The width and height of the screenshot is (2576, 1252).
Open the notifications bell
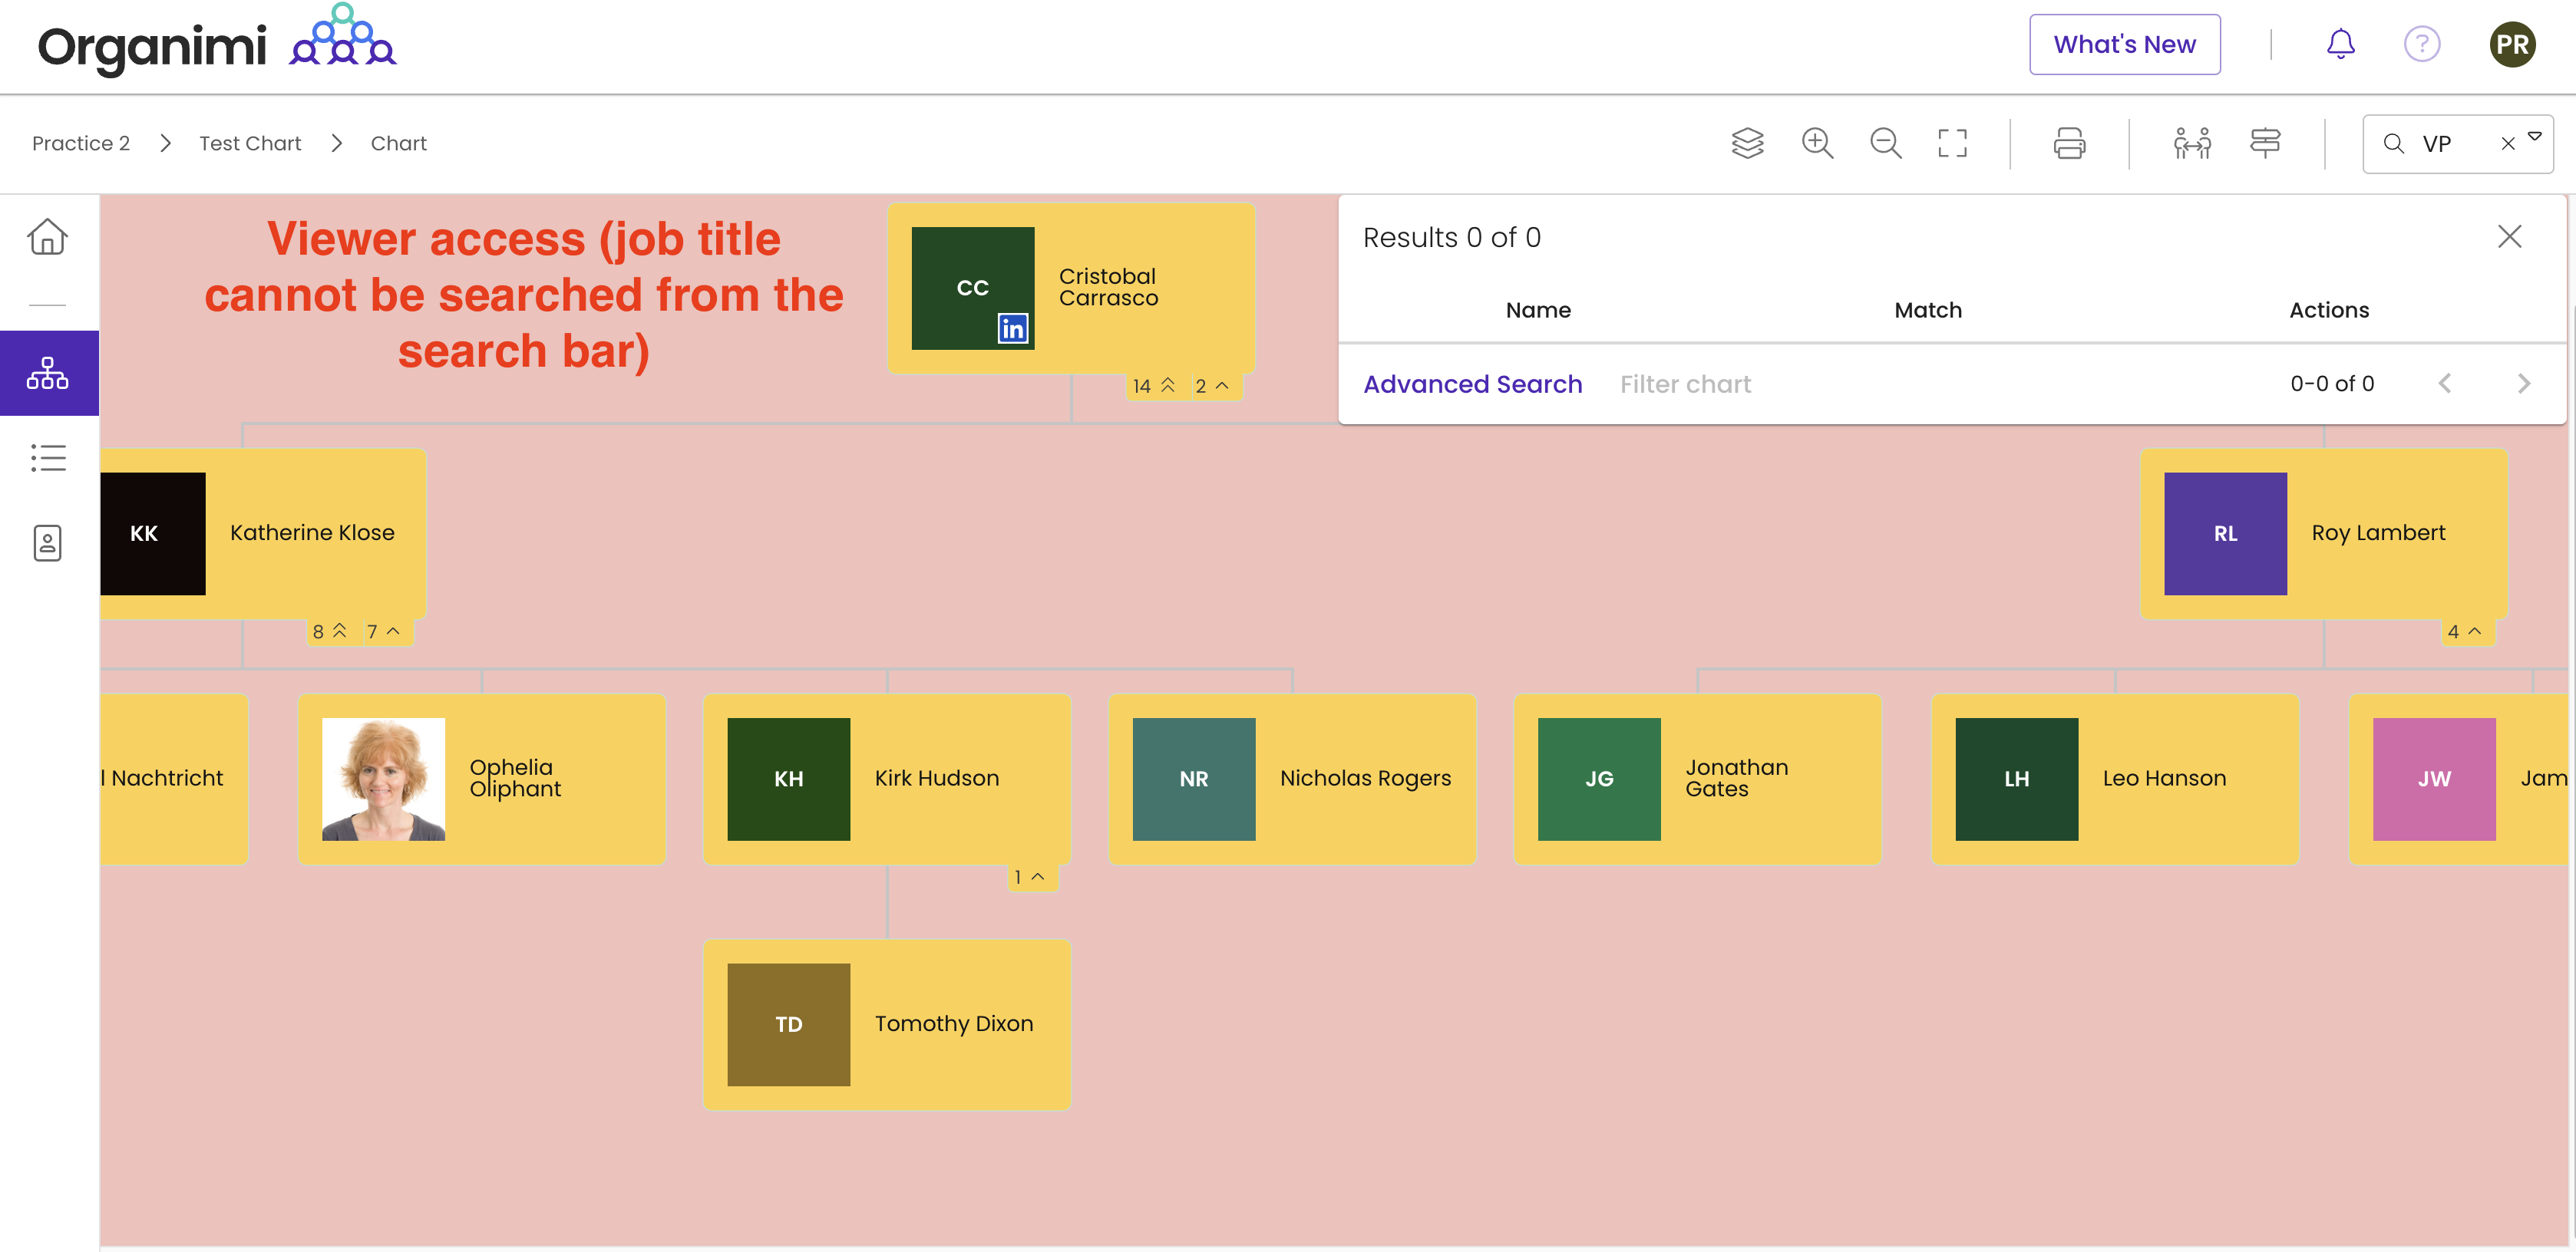tap(2340, 44)
